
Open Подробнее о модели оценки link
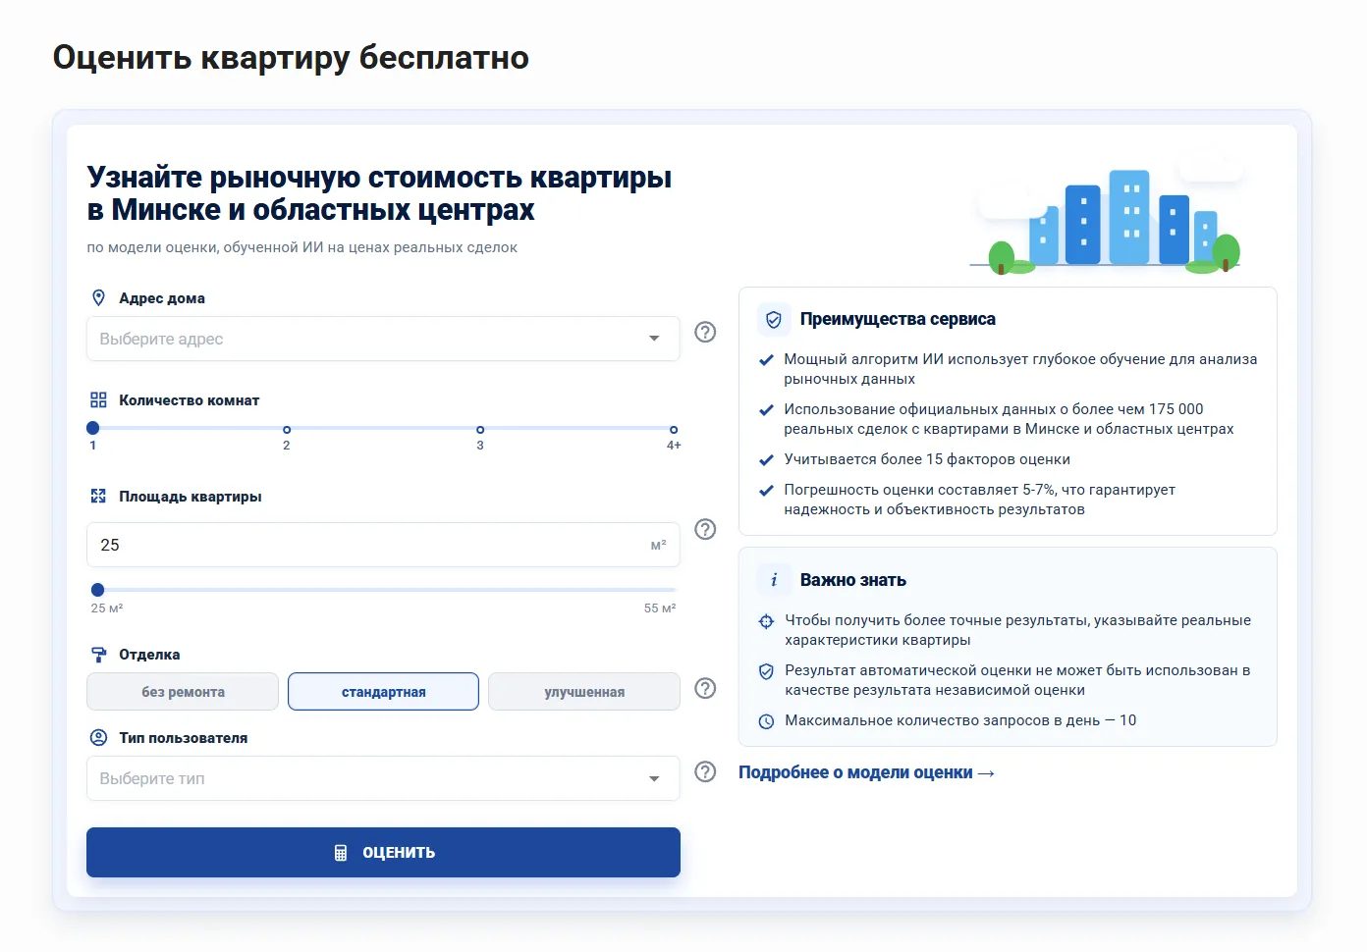pos(866,773)
